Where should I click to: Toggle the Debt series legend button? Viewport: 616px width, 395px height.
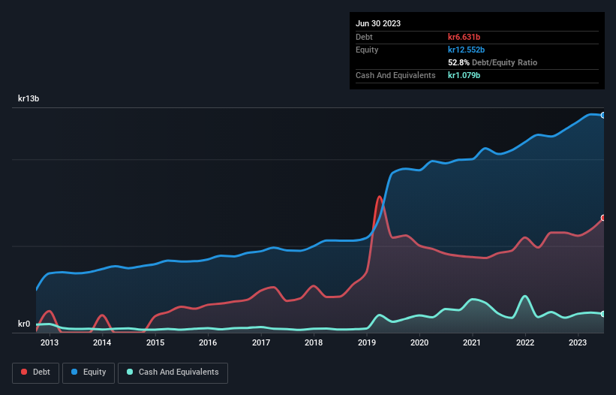click(x=36, y=372)
